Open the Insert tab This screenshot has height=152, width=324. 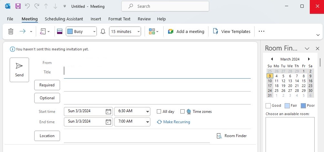[x=96, y=19]
